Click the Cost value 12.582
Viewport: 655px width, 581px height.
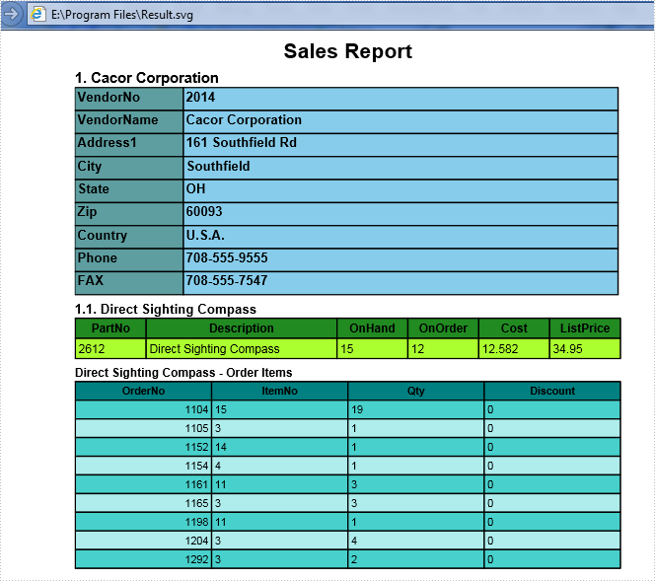[x=514, y=348]
